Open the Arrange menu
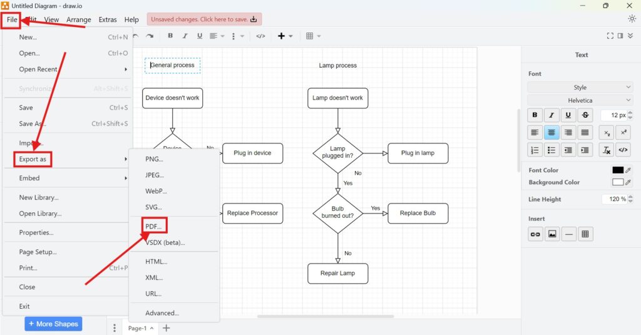641x335 pixels. tap(79, 19)
